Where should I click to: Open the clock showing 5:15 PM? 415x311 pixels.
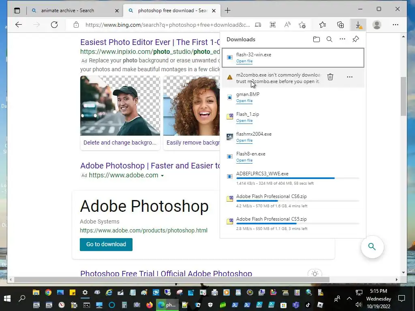click(x=379, y=291)
